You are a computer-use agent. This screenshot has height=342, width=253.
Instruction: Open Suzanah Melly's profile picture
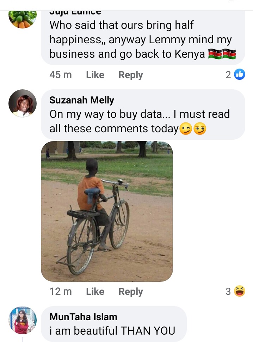click(23, 103)
